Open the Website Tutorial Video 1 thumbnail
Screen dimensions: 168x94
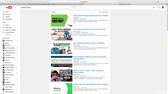(61, 75)
